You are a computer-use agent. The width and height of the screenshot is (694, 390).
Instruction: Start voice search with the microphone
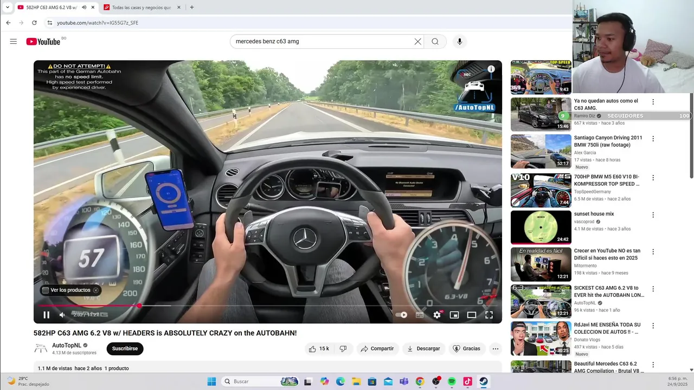pyautogui.click(x=460, y=42)
